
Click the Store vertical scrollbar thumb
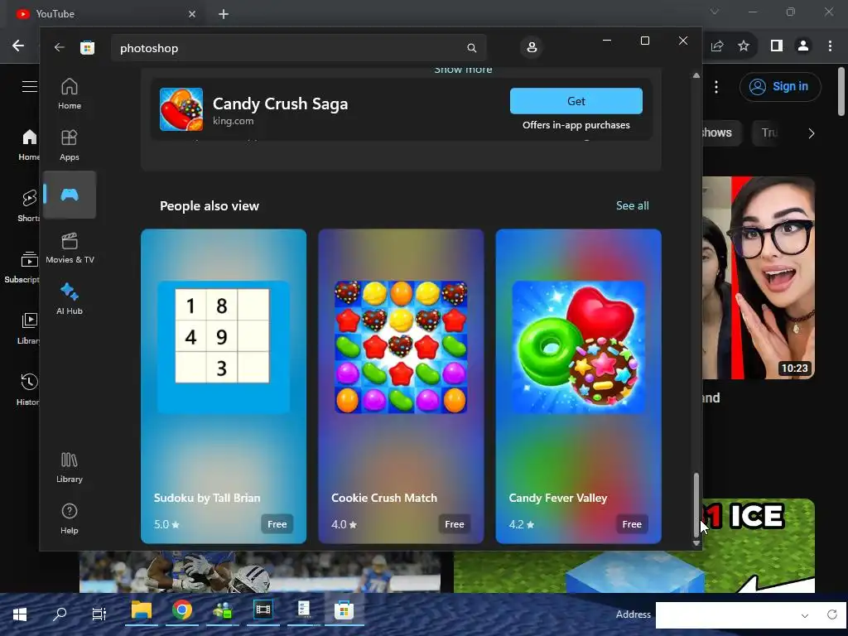click(x=696, y=504)
